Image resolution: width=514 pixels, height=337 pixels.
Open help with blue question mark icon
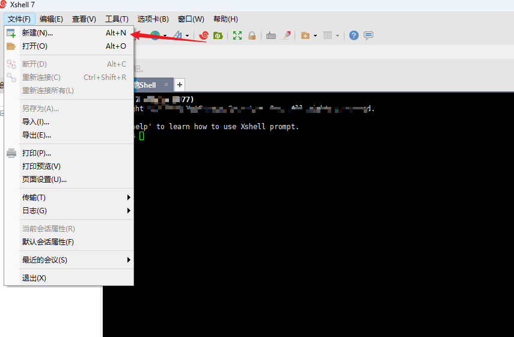pos(353,35)
